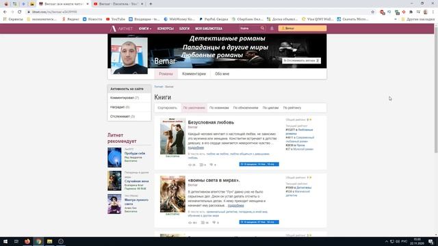Open File Explorer from the taskbar

tap(50, 241)
